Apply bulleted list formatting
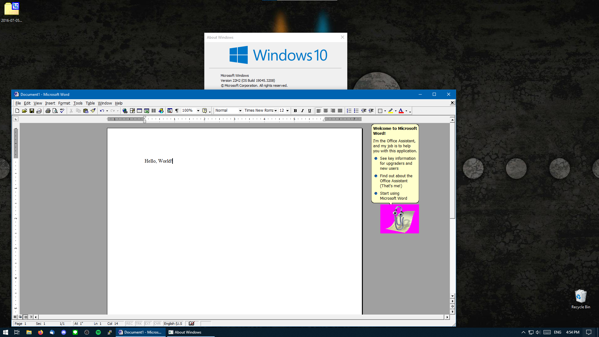 [x=356, y=111]
